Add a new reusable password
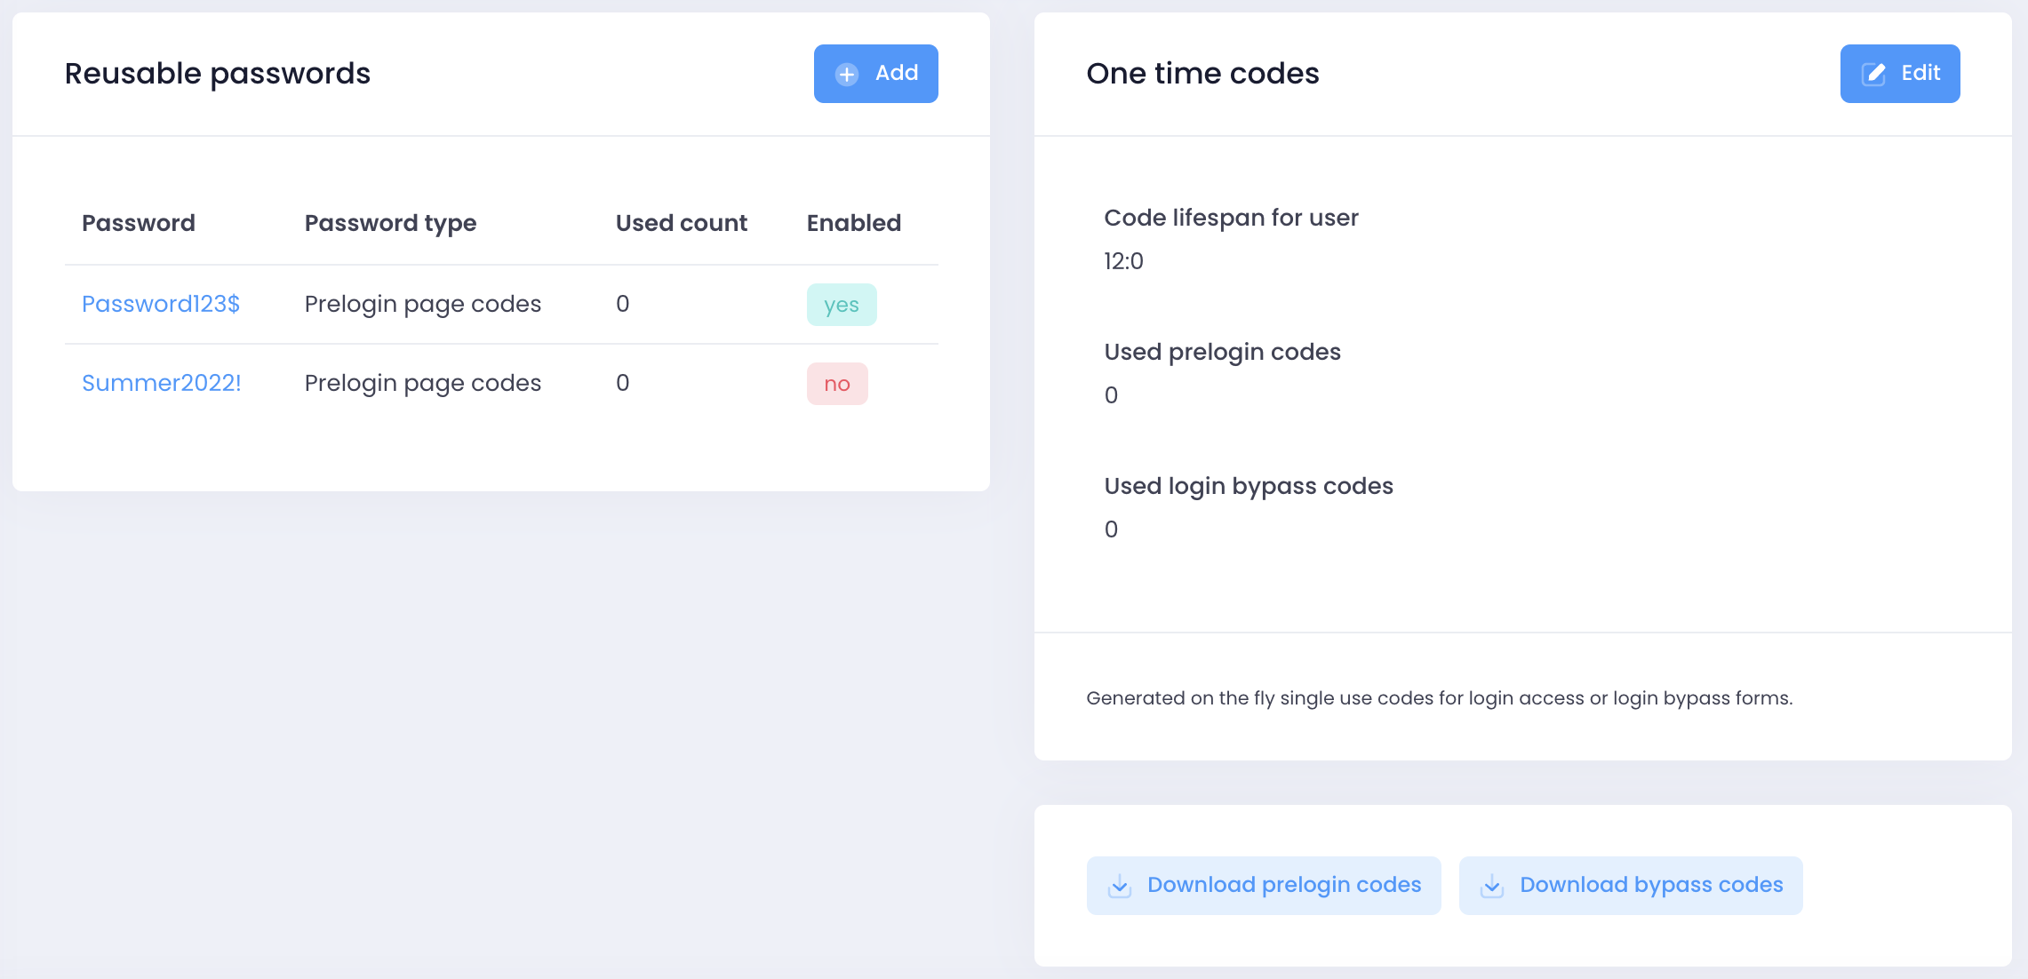Image resolution: width=2028 pixels, height=979 pixels. point(875,74)
